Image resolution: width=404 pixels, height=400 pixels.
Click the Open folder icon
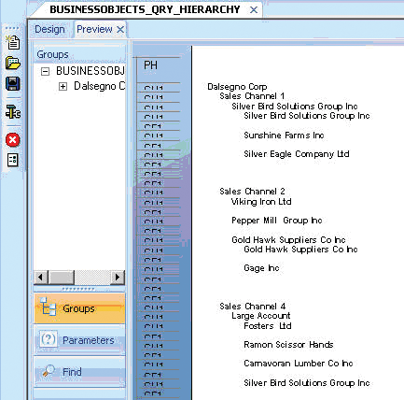(x=13, y=64)
